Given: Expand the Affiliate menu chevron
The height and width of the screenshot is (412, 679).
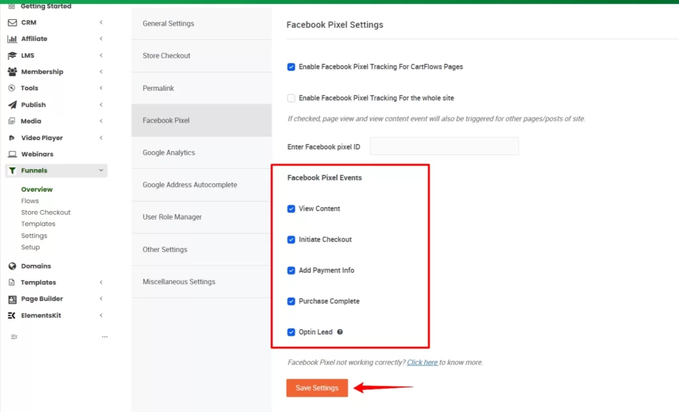Looking at the screenshot, I should point(101,38).
